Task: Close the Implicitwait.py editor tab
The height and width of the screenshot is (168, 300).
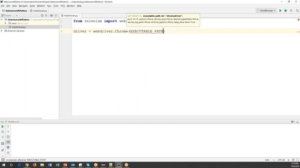Action: point(79,15)
